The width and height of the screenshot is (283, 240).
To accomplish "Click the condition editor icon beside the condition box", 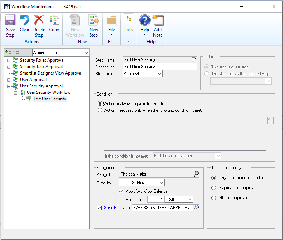I will pyautogui.click(x=270, y=121).
